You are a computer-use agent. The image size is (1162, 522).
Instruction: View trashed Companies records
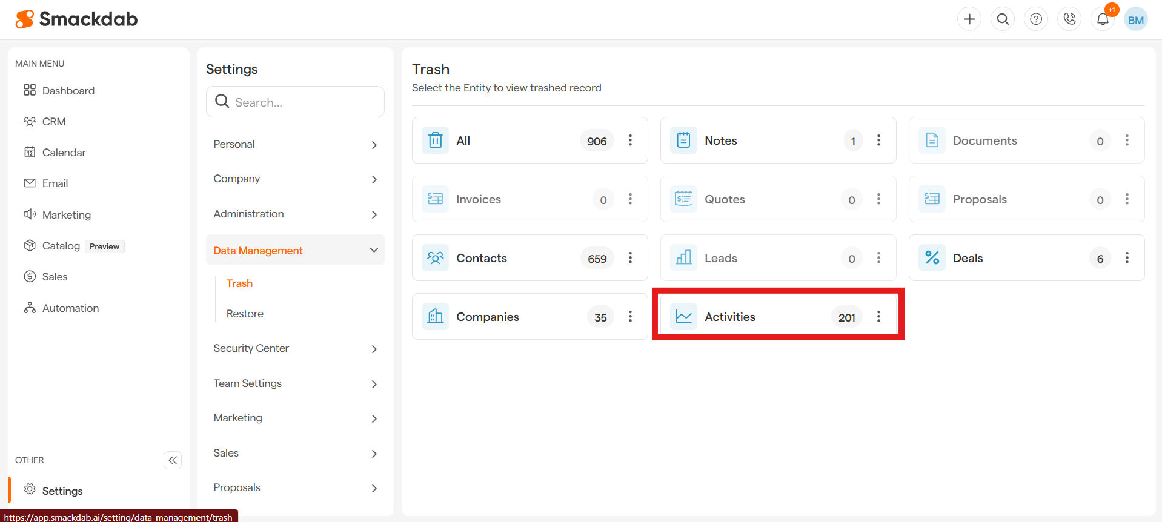pyautogui.click(x=487, y=317)
